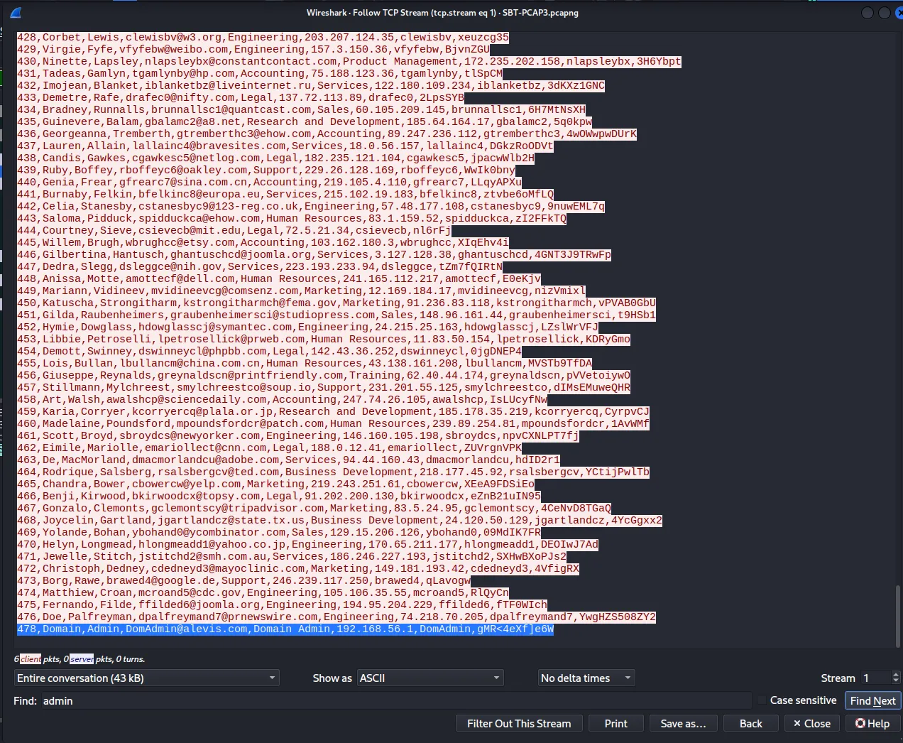Viewport: 903px width, 743px height.
Task: Open the Show as ASCII dropdown
Action: point(430,678)
